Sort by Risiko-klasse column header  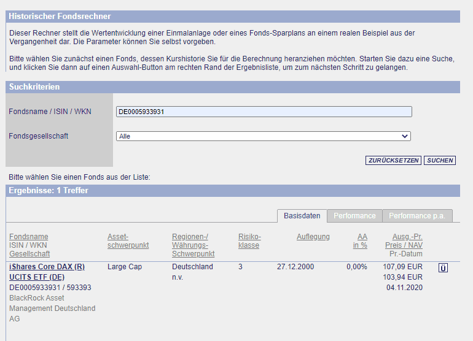[249, 241]
